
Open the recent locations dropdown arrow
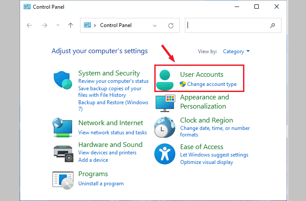pyautogui.click(x=58, y=25)
